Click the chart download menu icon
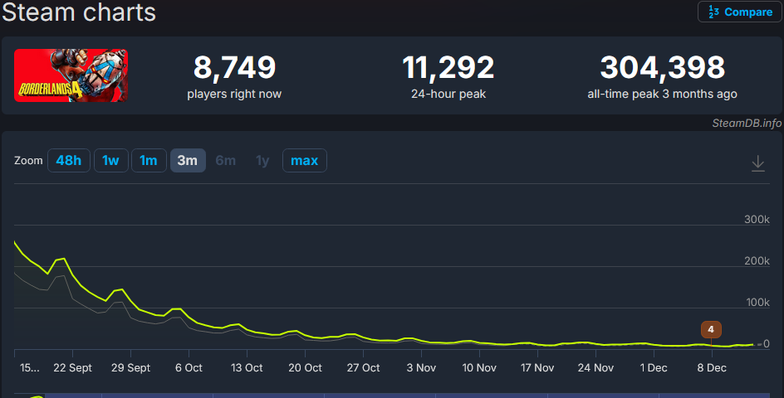The height and width of the screenshot is (398, 784). [x=758, y=163]
